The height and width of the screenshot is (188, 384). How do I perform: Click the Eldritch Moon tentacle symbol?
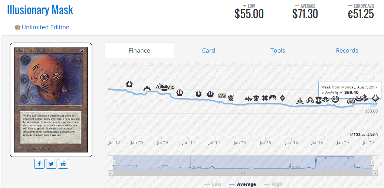326,99
